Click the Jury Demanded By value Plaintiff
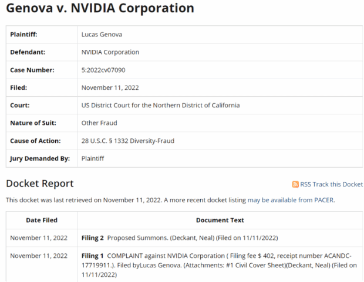The width and height of the screenshot is (364, 282). pos(93,158)
